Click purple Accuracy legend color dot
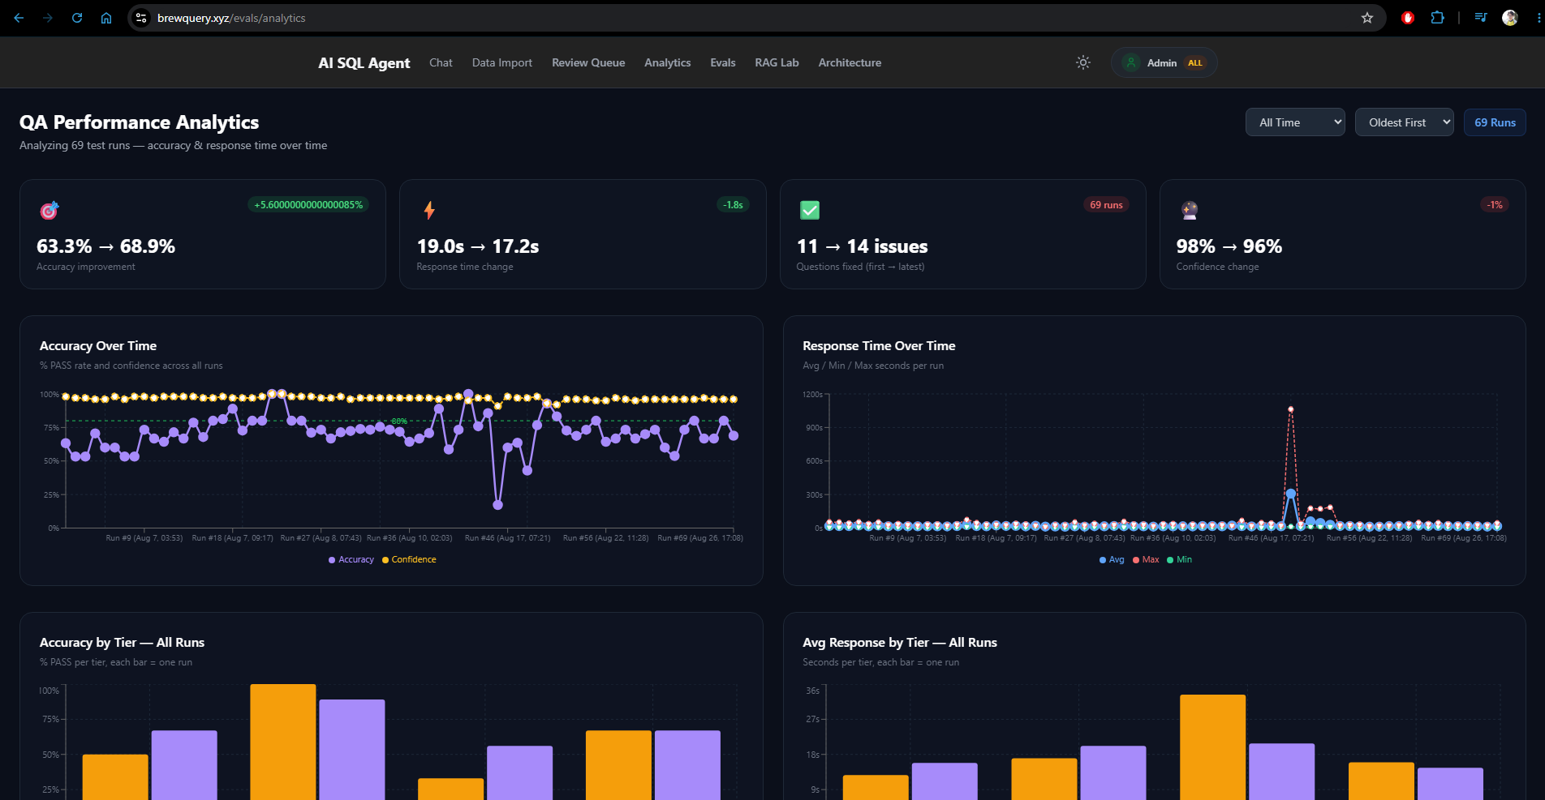Screen dimensions: 1545x800 tap(332, 560)
